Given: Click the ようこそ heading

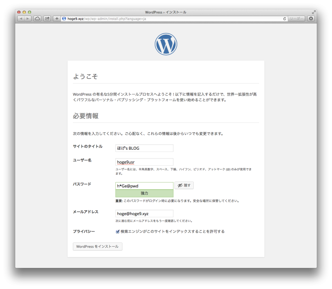Looking at the screenshot, I should tap(85, 76).
